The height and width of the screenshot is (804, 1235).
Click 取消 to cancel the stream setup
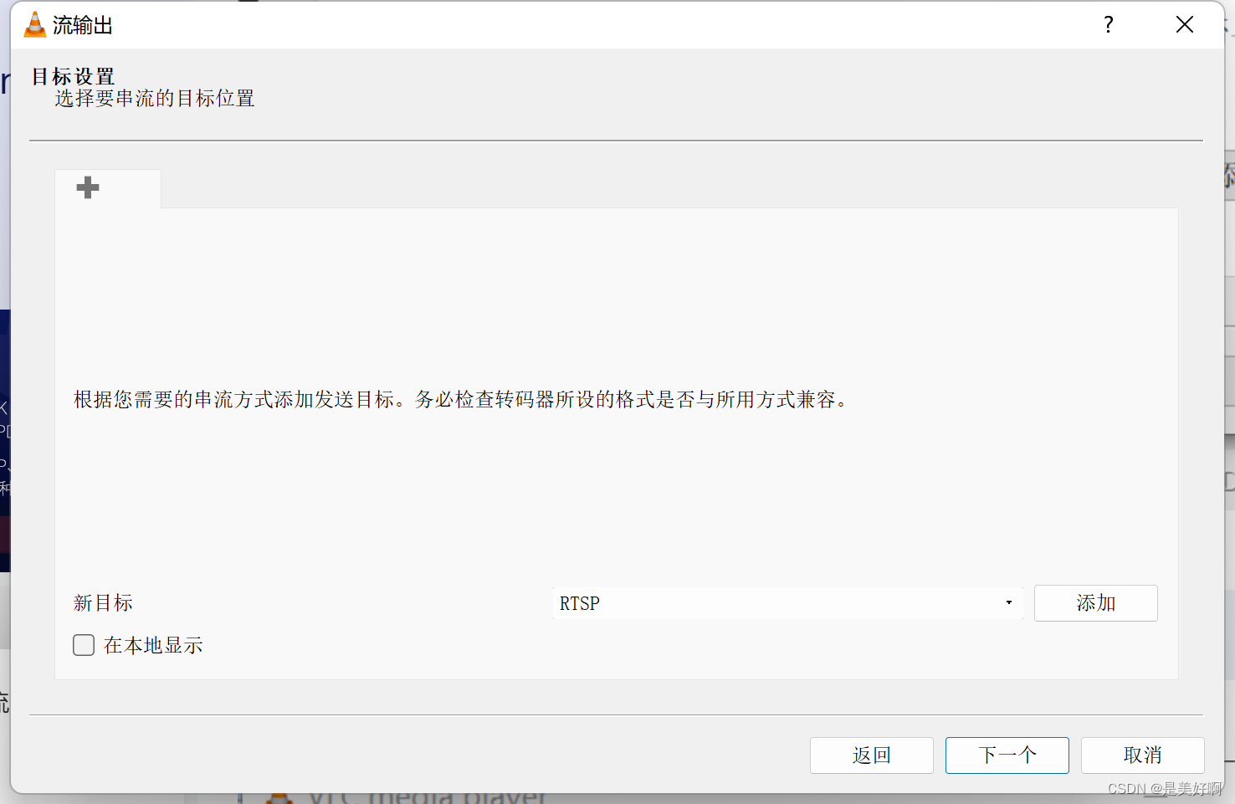pyautogui.click(x=1143, y=755)
